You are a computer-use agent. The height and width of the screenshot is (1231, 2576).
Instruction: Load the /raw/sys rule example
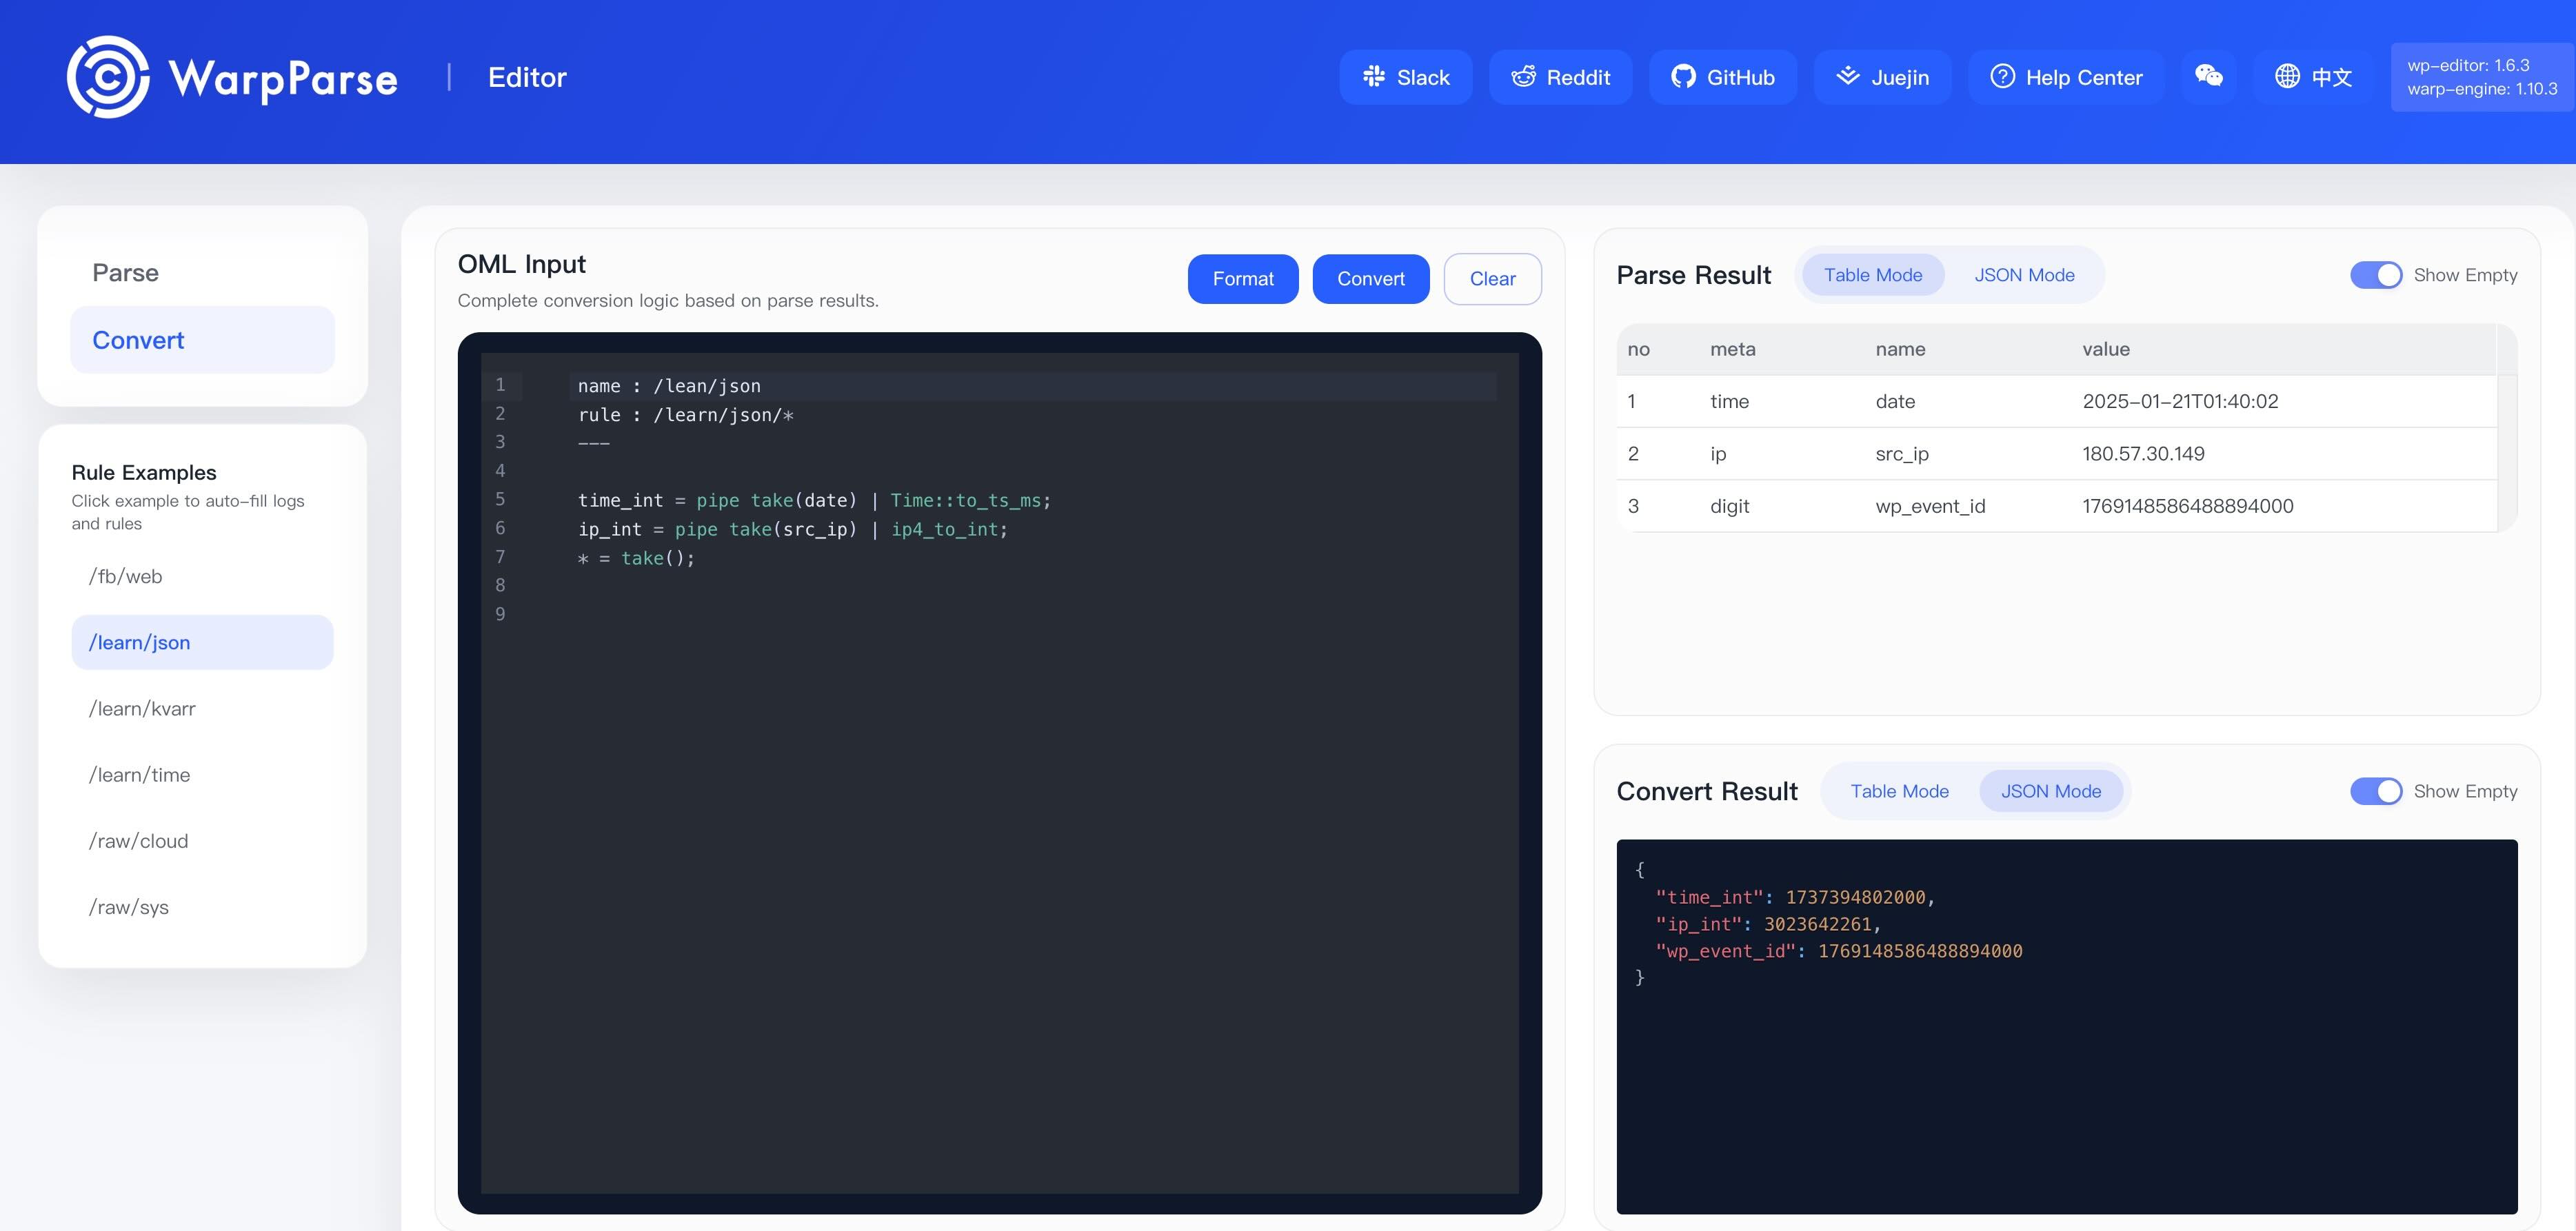click(x=130, y=907)
